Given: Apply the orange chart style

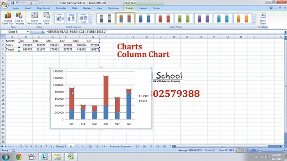Looking at the screenshot, I should 242,18.
